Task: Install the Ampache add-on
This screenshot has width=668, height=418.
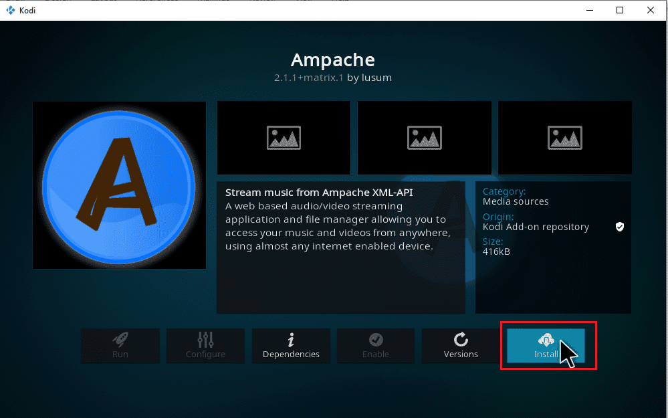Action: pyautogui.click(x=548, y=346)
